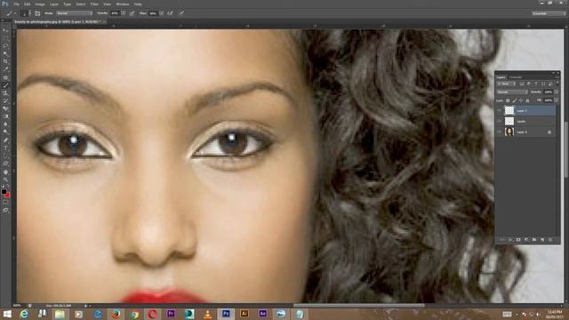The width and height of the screenshot is (569, 320).
Task: Select the Quick Selection tool
Action: (5, 53)
